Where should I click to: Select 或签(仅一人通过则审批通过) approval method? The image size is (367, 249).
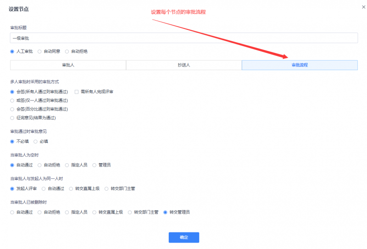[12, 100]
